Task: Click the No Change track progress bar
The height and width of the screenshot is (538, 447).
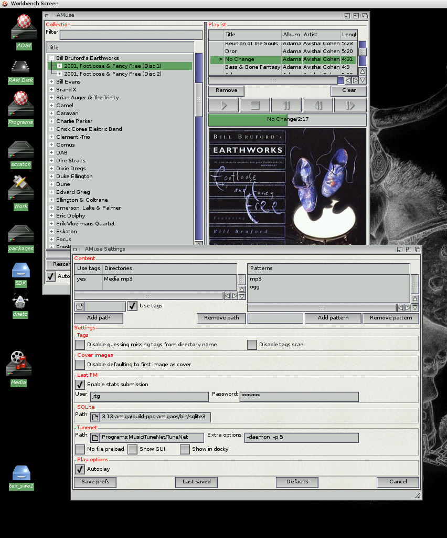Action: click(x=288, y=120)
